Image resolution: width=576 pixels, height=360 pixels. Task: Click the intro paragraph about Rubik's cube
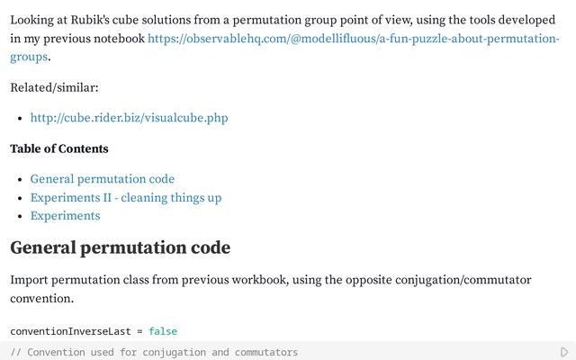point(270,20)
